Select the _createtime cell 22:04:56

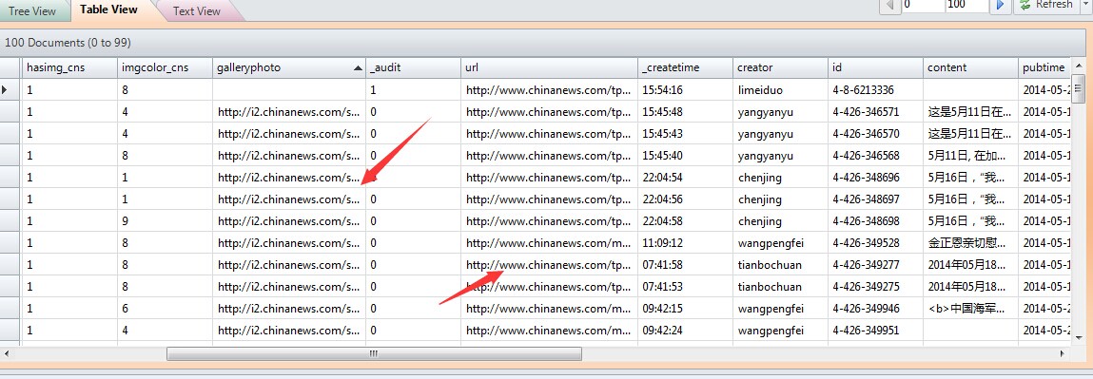pyautogui.click(x=685, y=199)
